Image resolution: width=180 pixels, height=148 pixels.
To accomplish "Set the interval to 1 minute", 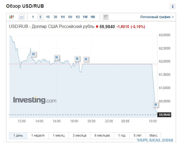I will pos(33,17).
